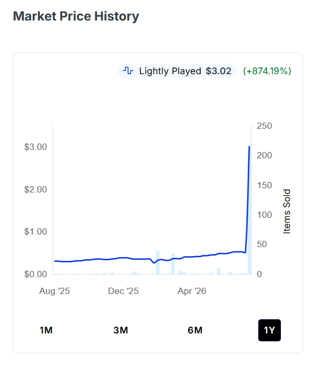The height and width of the screenshot is (365, 312).
Task: Click the price line peak near $3.00
Action: point(249,147)
